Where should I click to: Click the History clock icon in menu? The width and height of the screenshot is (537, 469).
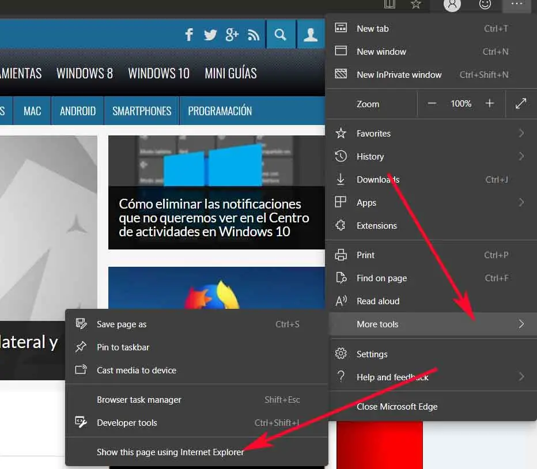coord(341,156)
